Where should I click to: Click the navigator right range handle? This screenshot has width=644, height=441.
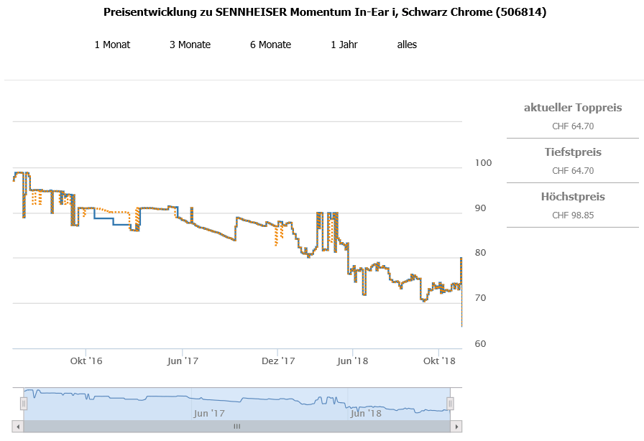click(450, 404)
